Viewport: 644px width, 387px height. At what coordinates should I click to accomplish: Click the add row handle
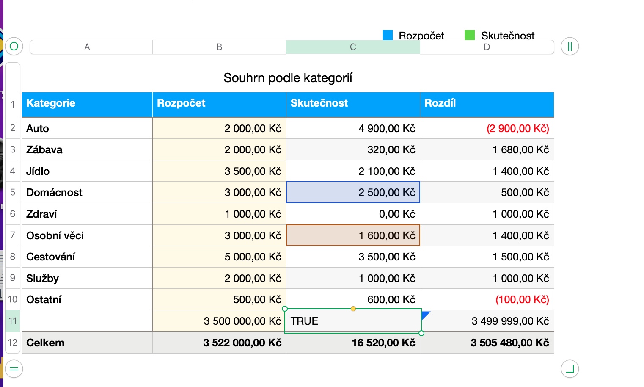pos(14,369)
